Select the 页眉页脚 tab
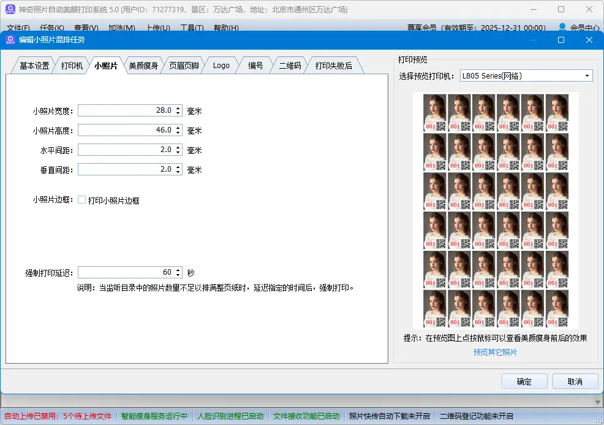The image size is (604, 425). click(x=184, y=66)
